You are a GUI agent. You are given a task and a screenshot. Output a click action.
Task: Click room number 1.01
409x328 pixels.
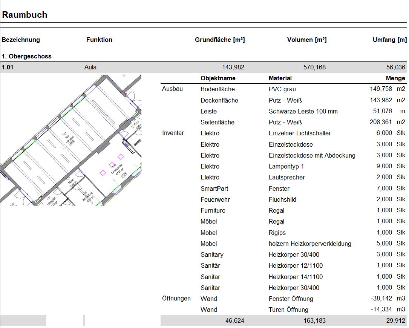[7, 67]
